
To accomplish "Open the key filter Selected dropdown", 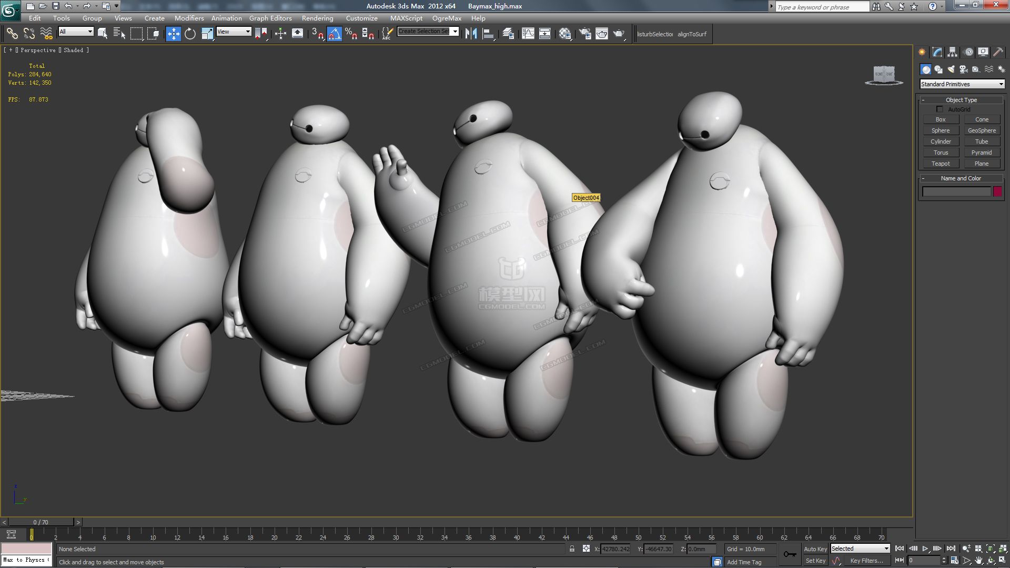I will point(860,549).
